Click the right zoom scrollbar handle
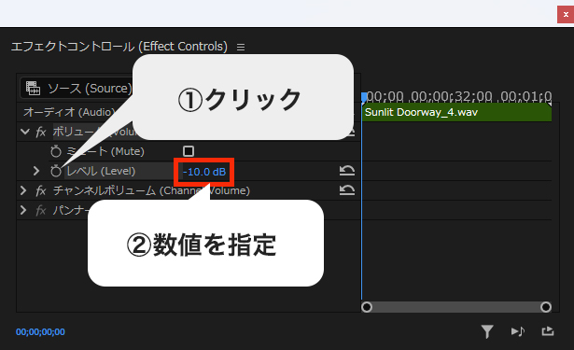Viewport: 574px width, 350px height. tap(546, 307)
